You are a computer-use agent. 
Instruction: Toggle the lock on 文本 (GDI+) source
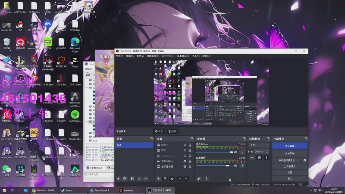[x=190, y=161]
